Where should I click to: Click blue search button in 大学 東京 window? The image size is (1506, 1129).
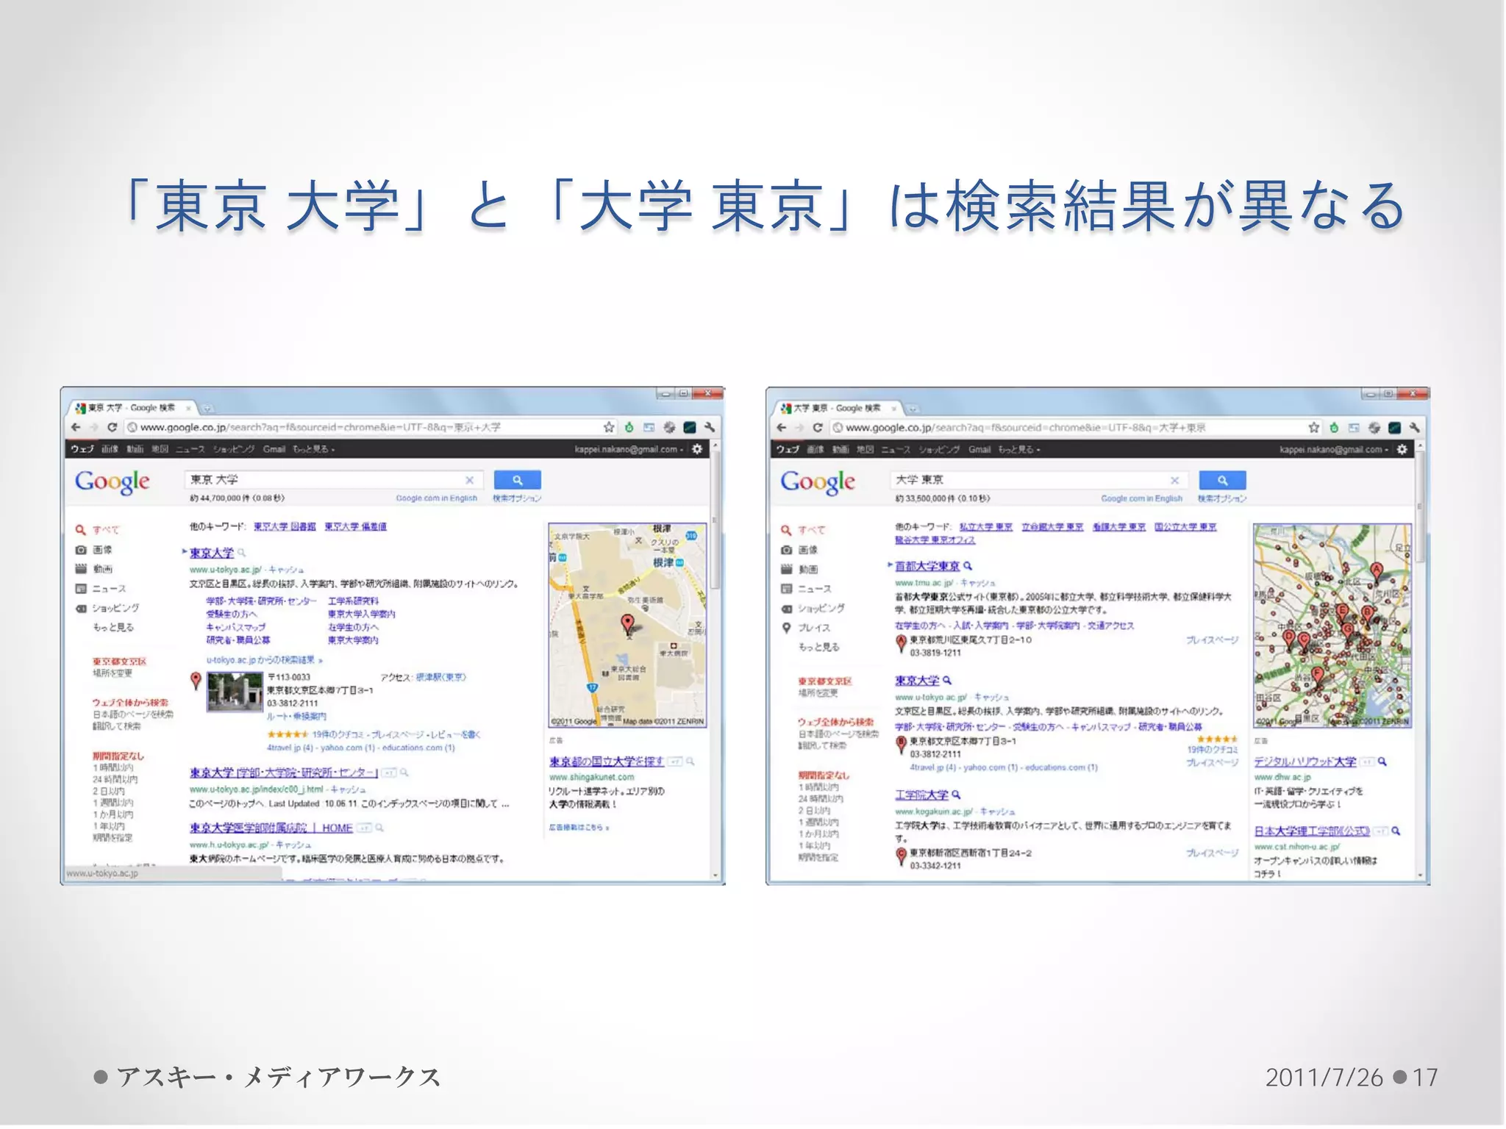[1222, 480]
